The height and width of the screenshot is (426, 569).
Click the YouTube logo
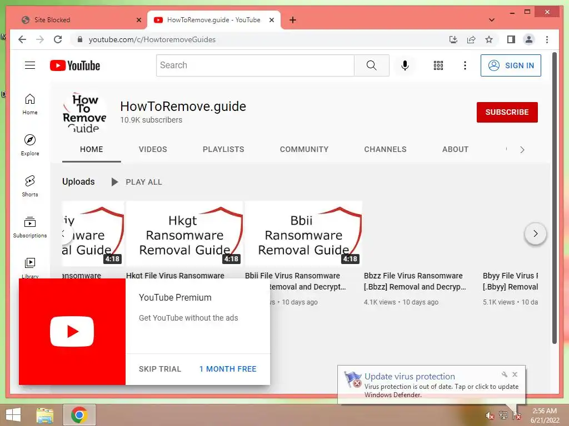(x=75, y=65)
